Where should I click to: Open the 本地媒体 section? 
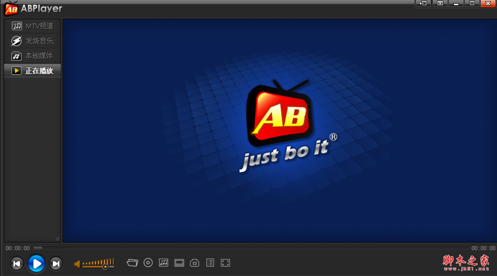[32, 56]
